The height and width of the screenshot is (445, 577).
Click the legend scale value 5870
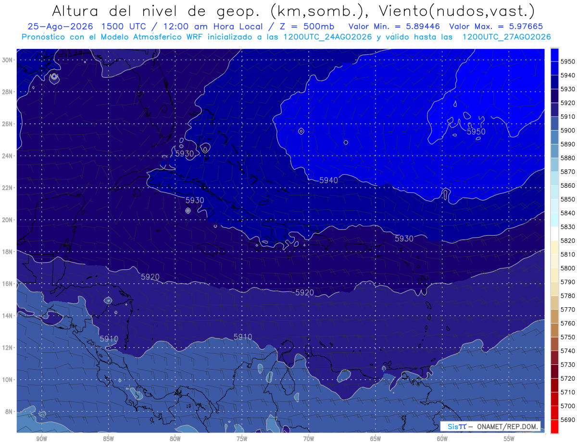click(568, 171)
